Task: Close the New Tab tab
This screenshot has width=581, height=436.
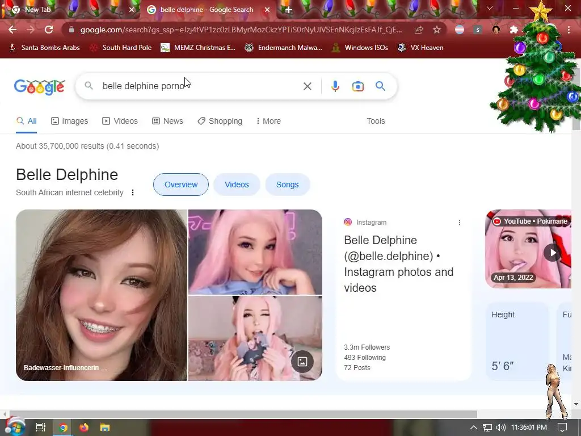Action: 132,10
